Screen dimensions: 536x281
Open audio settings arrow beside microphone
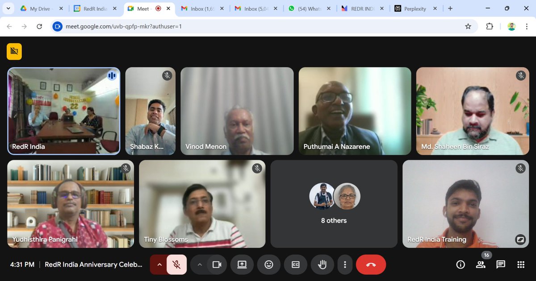click(159, 264)
